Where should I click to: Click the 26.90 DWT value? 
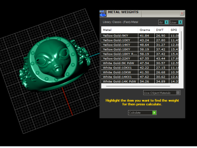pos(160,36)
